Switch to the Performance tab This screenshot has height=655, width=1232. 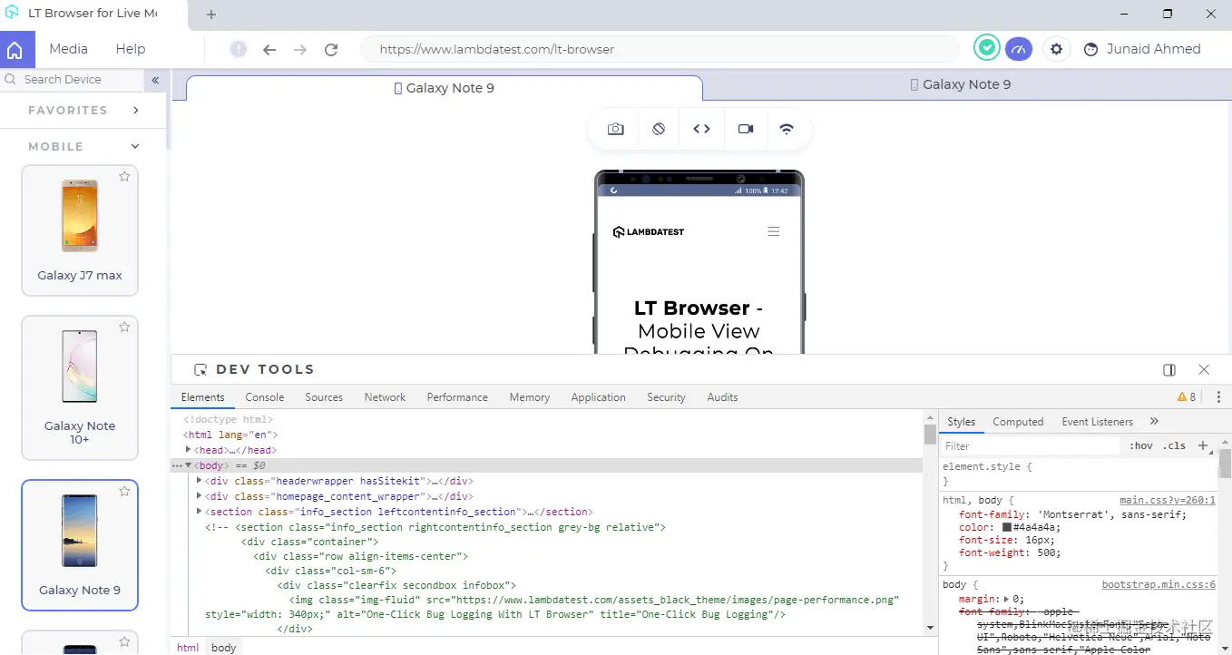tap(457, 397)
